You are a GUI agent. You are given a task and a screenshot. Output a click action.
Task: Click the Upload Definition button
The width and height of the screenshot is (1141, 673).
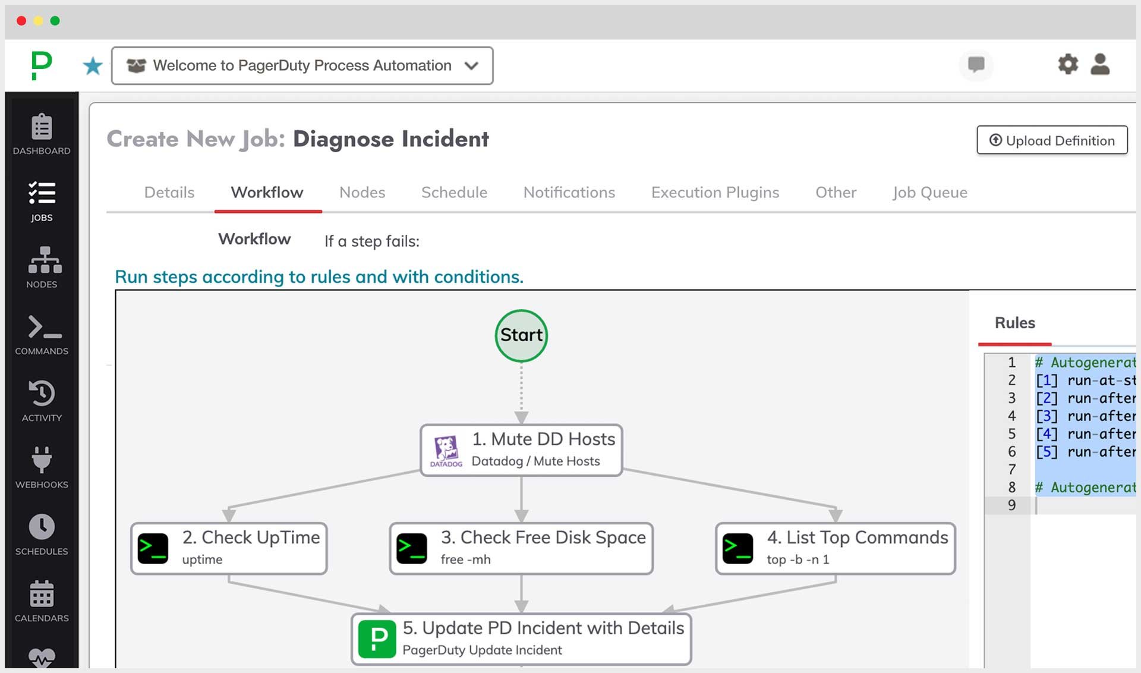1052,140
